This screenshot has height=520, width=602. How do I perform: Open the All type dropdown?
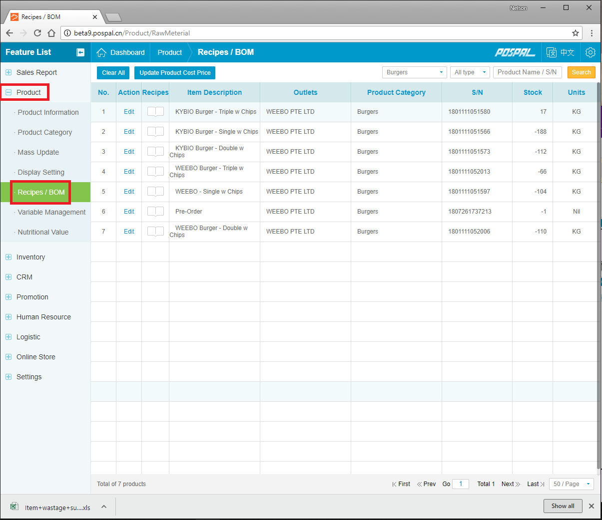coord(470,72)
